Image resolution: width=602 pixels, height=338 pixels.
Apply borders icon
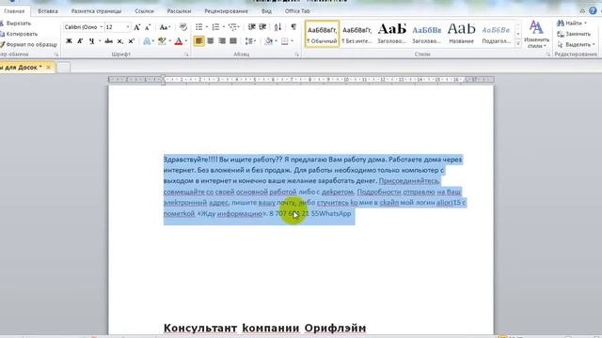coord(285,41)
